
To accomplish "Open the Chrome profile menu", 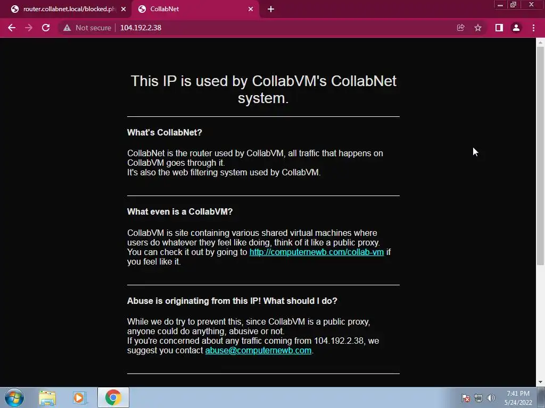I will tap(516, 28).
